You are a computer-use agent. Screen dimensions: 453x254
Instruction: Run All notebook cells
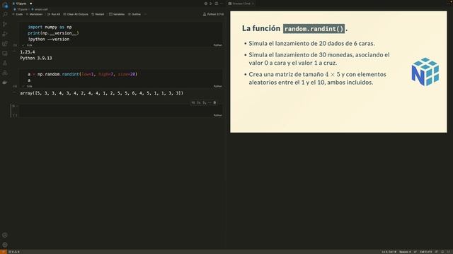(x=54, y=14)
